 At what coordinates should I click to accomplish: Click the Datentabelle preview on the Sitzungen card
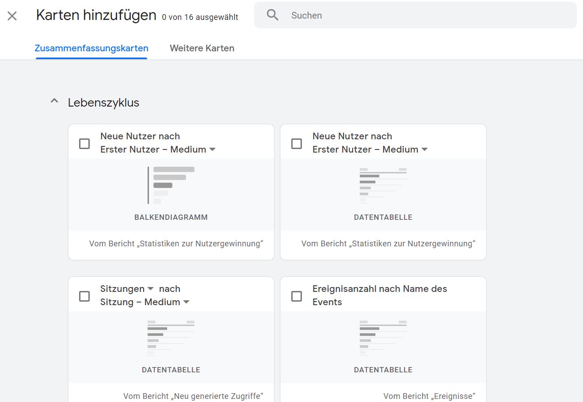click(x=171, y=336)
